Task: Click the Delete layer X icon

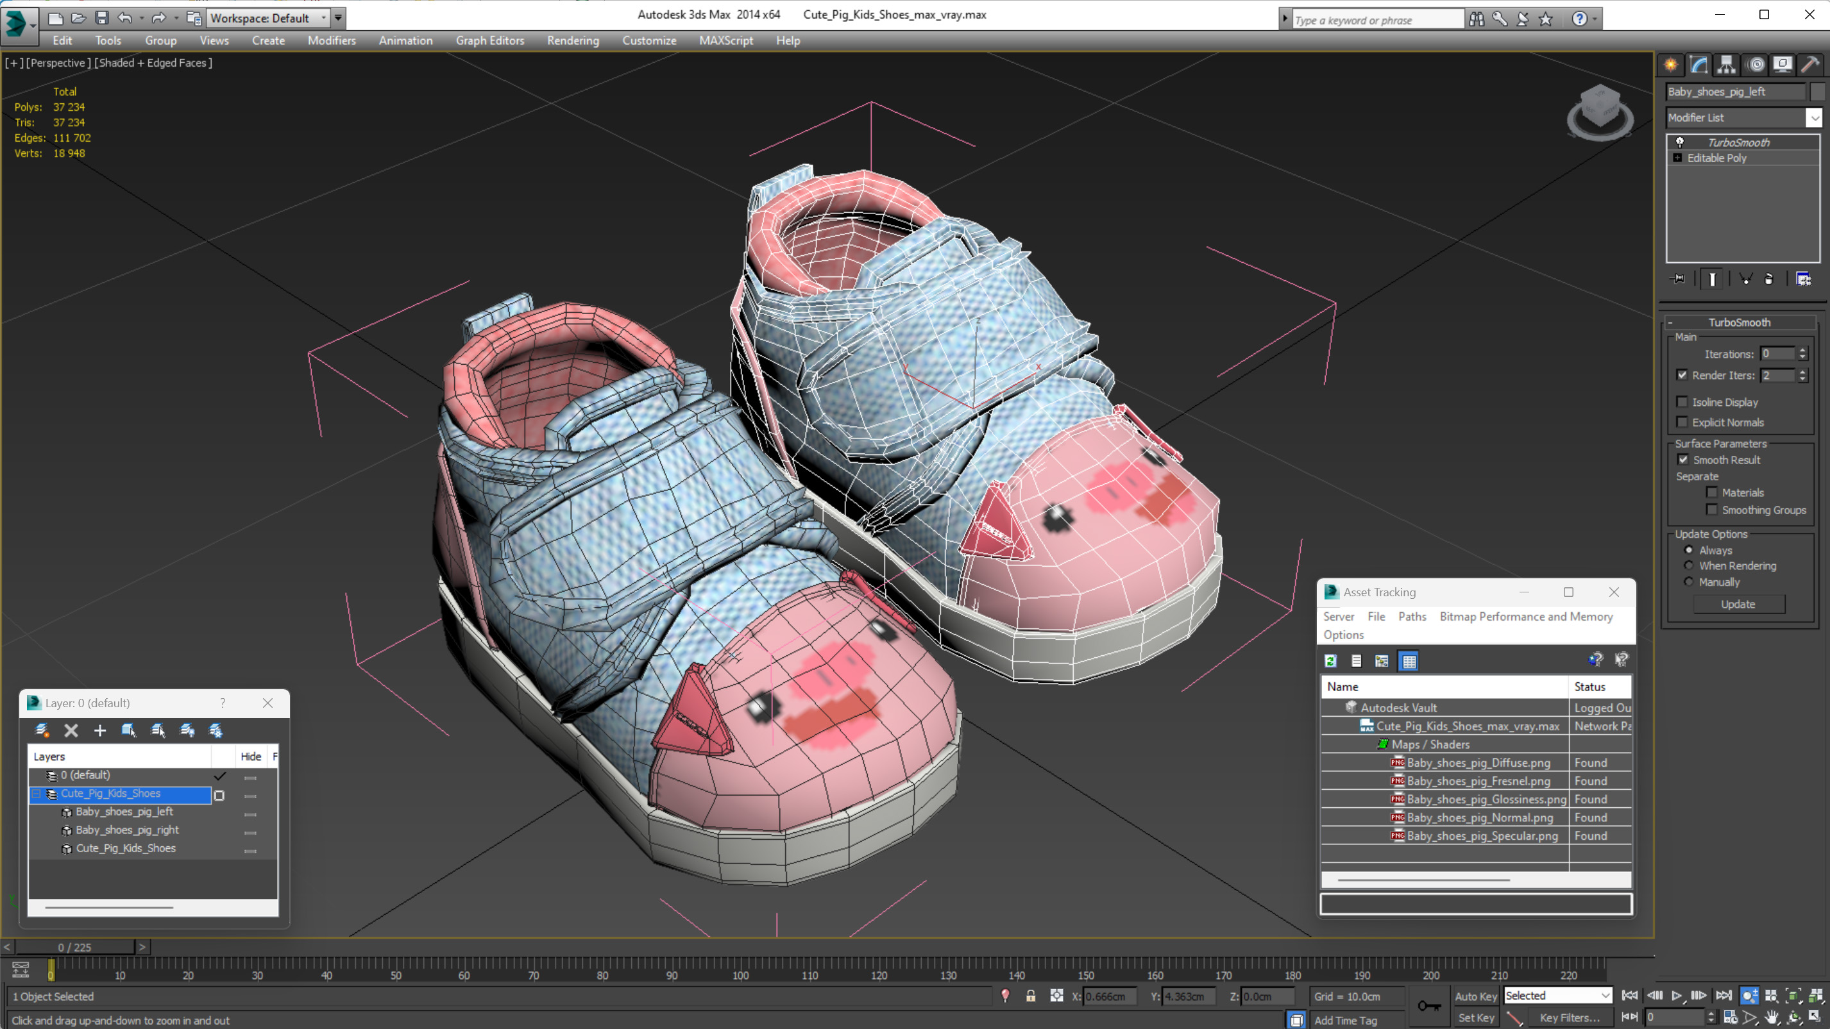Action: tap(71, 730)
